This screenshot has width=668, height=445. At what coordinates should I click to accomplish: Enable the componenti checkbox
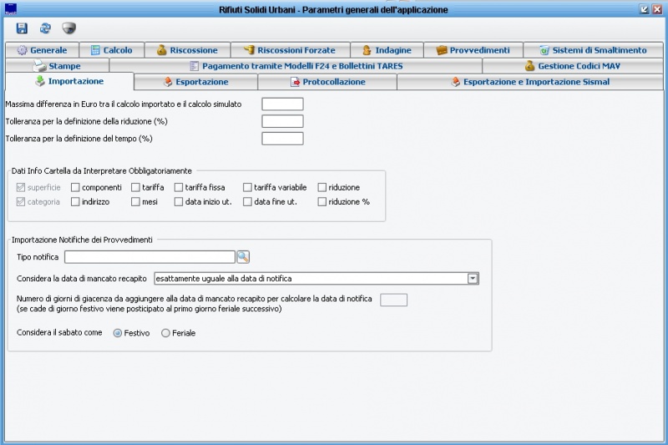tap(76, 188)
